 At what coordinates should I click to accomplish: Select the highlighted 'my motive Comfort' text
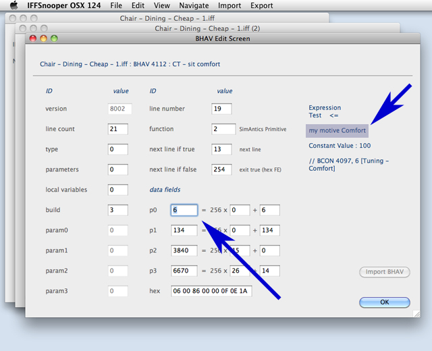click(x=337, y=130)
